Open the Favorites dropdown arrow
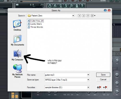 click(88, 87)
